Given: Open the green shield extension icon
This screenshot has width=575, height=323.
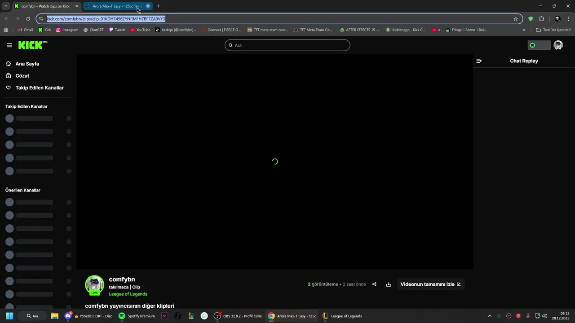Looking at the screenshot, I should coord(531,19).
